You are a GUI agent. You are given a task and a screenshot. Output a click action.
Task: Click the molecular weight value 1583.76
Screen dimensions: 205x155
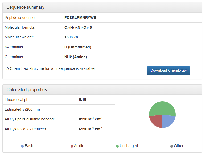point(71,37)
